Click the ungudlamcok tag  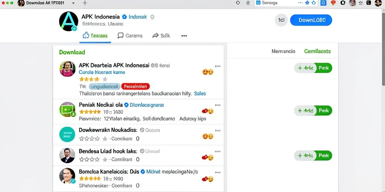(x=105, y=87)
